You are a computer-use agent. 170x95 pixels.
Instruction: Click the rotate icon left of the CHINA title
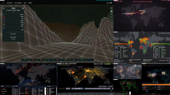4,8
